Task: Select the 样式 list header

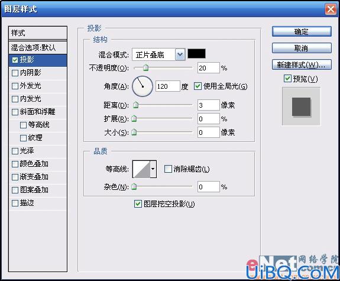Action: click(x=38, y=33)
